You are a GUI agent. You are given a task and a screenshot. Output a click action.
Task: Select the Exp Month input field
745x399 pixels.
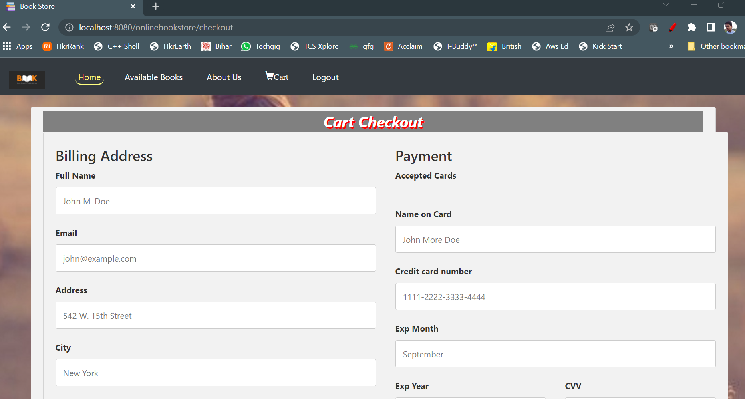click(556, 354)
